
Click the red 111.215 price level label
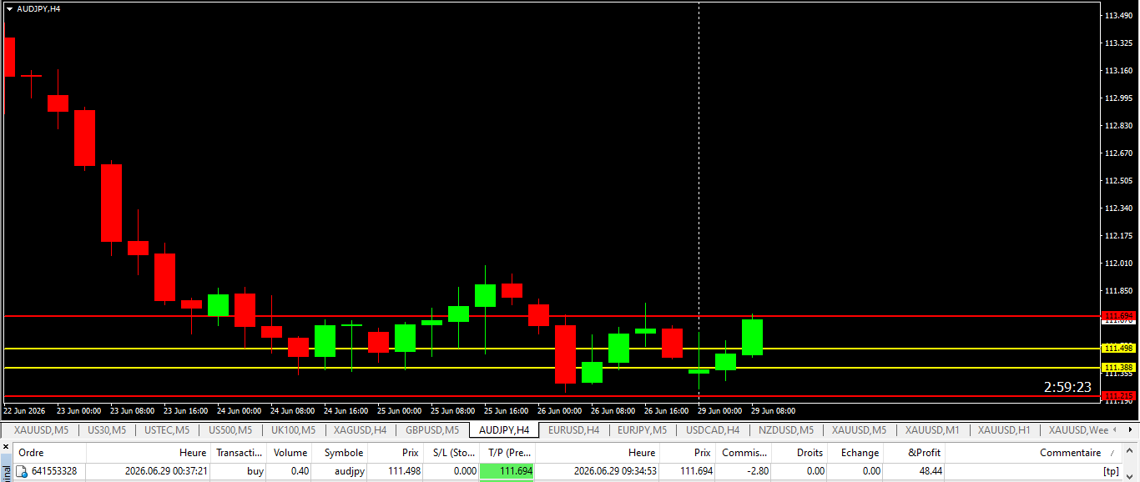coord(1118,395)
